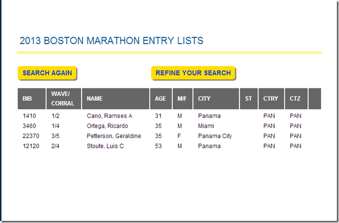Click age 35 in Petterson row
Screen dimensions: 339x223
pos(158,136)
